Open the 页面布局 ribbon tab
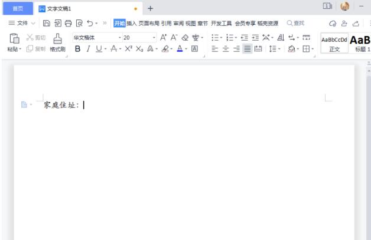The width and height of the screenshot is (371, 240). point(149,23)
